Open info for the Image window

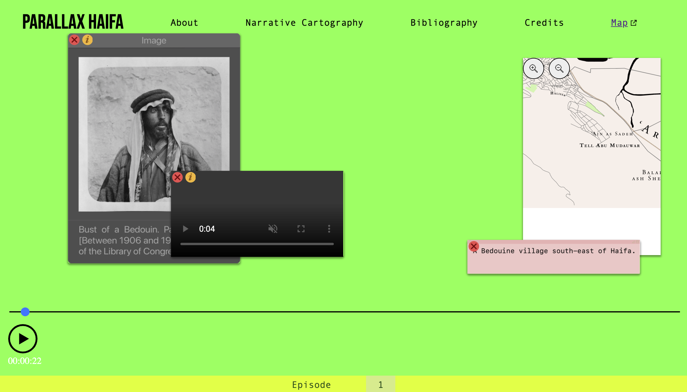87,40
